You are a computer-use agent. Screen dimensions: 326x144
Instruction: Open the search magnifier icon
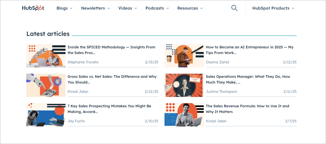click(x=234, y=8)
